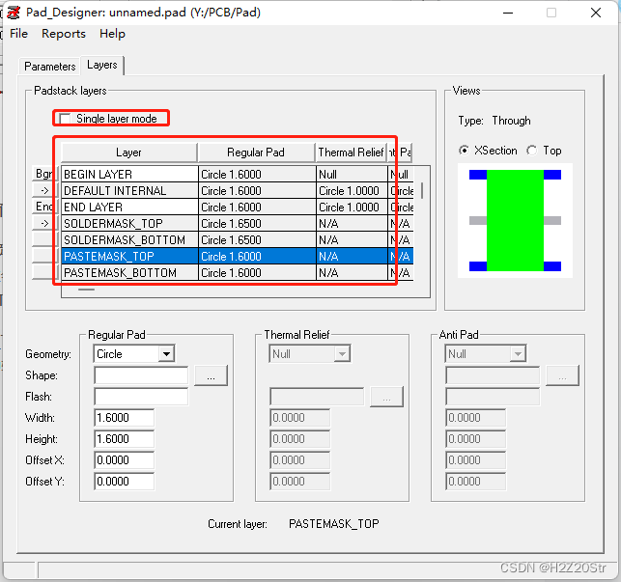
Task: Switch to the Layers tab
Action: tap(102, 65)
